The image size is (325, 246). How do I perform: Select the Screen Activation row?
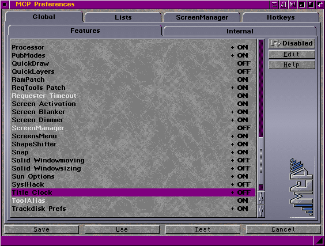point(133,104)
